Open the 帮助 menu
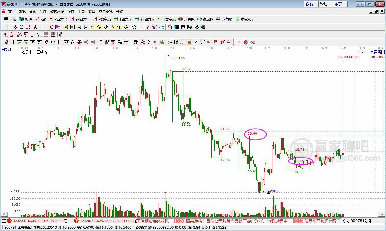This screenshot has height=231, width=386. pos(120,12)
